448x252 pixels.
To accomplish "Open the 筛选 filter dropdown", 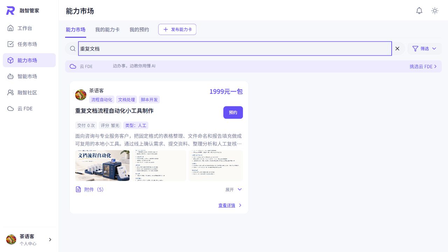I will click(425, 49).
